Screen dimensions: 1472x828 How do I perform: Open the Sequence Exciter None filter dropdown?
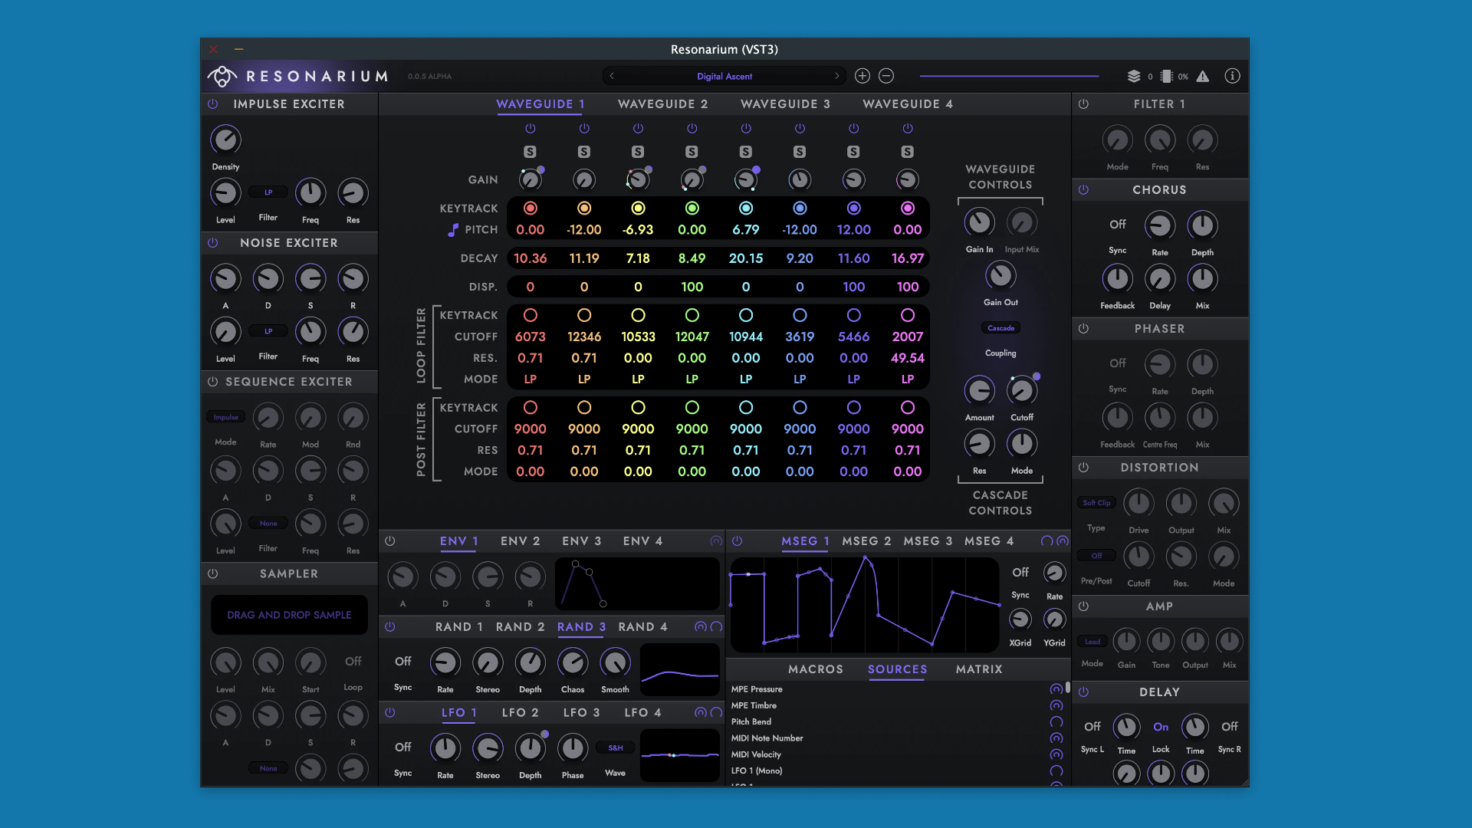[268, 524]
